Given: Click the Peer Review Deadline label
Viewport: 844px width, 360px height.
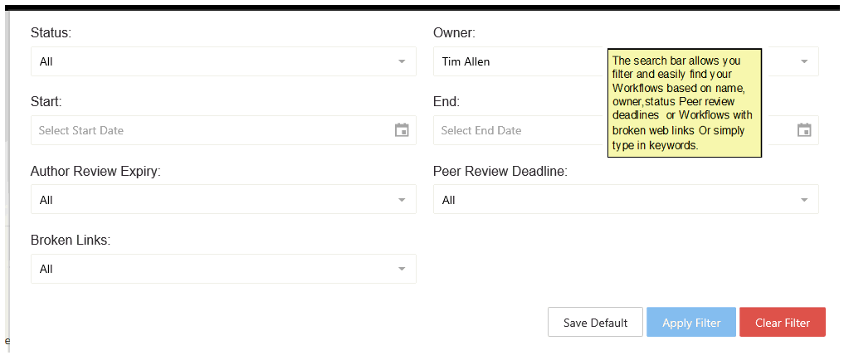Looking at the screenshot, I should 500,172.
